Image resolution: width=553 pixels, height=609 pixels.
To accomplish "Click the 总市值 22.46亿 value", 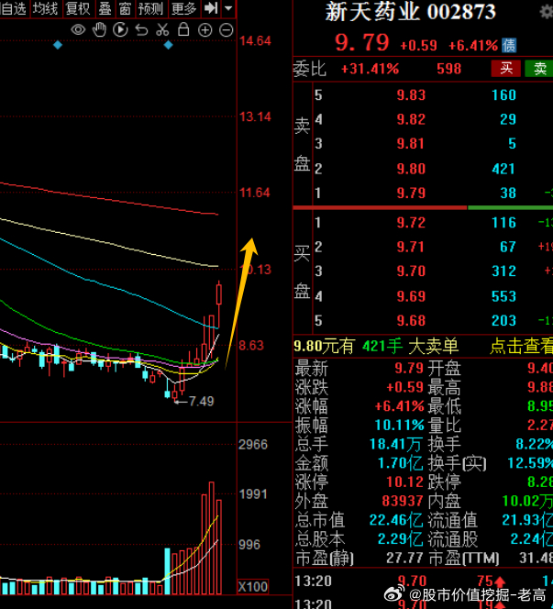I will (396, 520).
